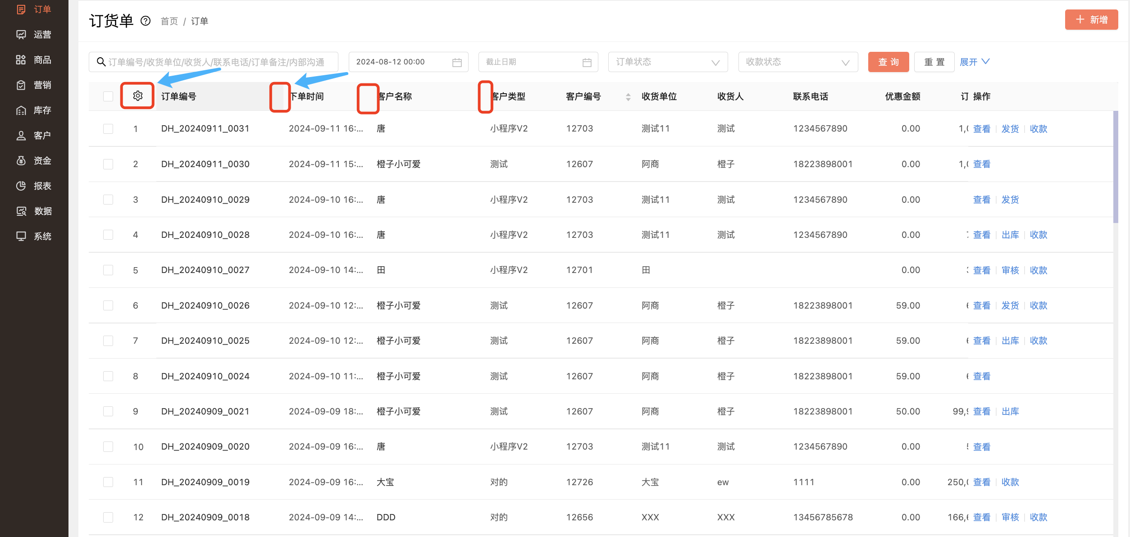
Task: Open the 收款状态 dropdown
Action: point(798,62)
